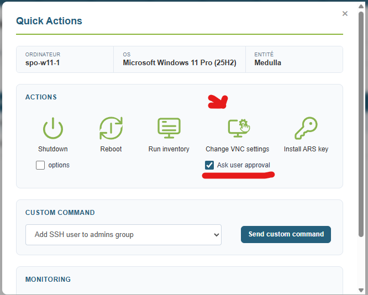The width and height of the screenshot is (368, 295).
Task: Click the Shutdown label
Action: pos(53,149)
